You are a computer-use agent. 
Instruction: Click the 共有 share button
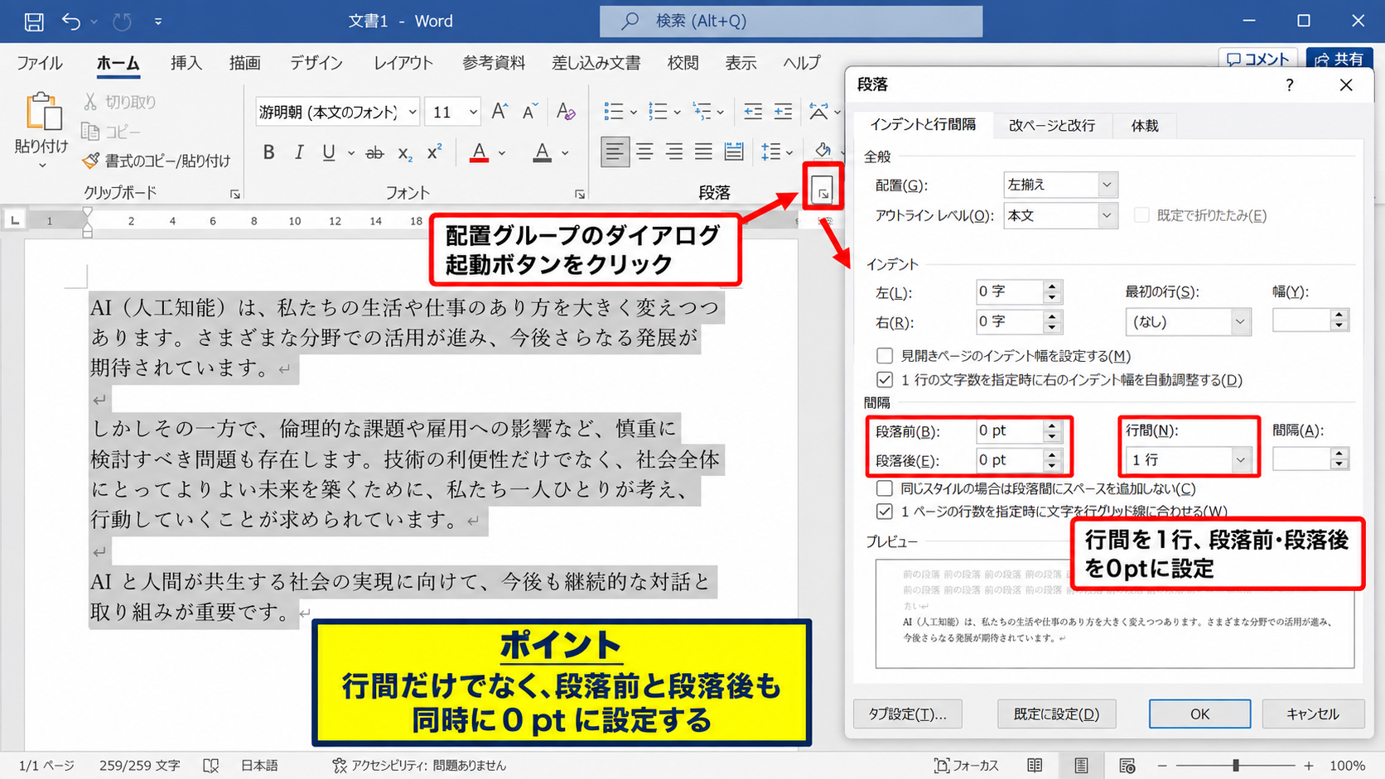pos(1339,60)
